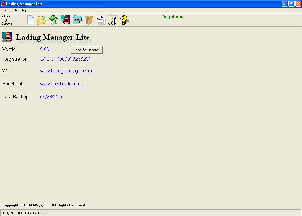302x216 pixels.
Task: Click the Web label
Action: pyautogui.click(x=7, y=71)
